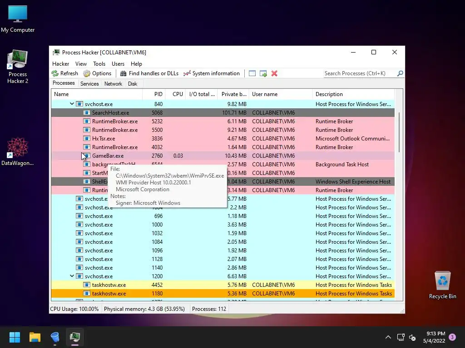Open the Tools menu
This screenshot has width=465, height=348.
pos(99,63)
